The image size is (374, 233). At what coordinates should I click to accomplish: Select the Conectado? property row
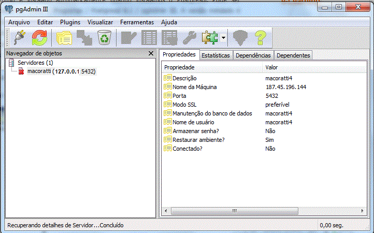[x=264, y=149]
